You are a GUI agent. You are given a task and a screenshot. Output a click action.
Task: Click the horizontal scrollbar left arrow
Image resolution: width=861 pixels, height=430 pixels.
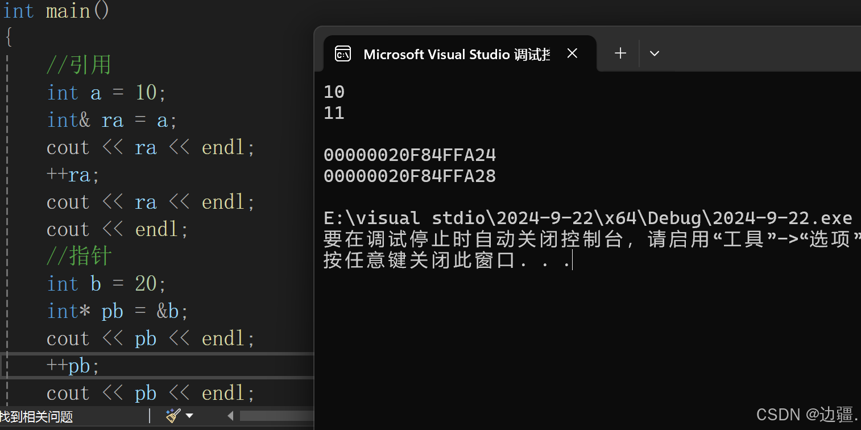[x=230, y=416]
